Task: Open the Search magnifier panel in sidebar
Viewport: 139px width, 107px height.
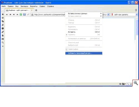Action: [x=3, y=43]
